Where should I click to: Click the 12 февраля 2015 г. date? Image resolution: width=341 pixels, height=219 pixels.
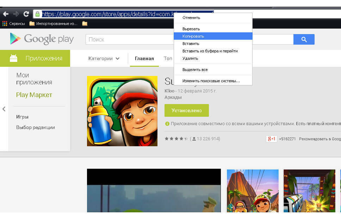[197, 91]
